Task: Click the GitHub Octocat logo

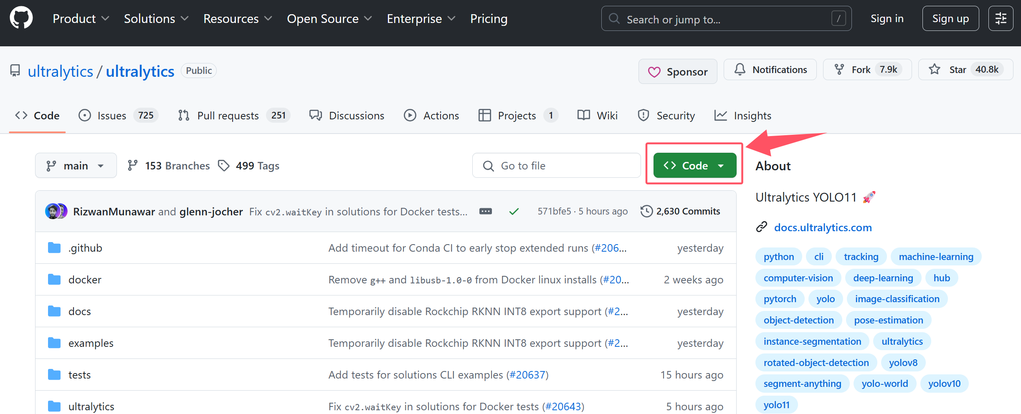Action: (x=21, y=18)
